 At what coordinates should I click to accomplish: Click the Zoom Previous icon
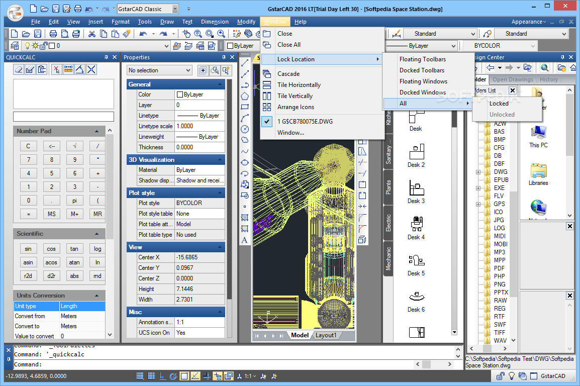click(221, 34)
